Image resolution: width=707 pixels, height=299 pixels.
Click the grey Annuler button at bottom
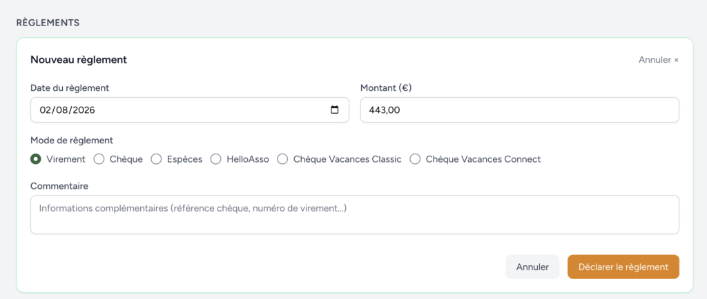pos(532,267)
